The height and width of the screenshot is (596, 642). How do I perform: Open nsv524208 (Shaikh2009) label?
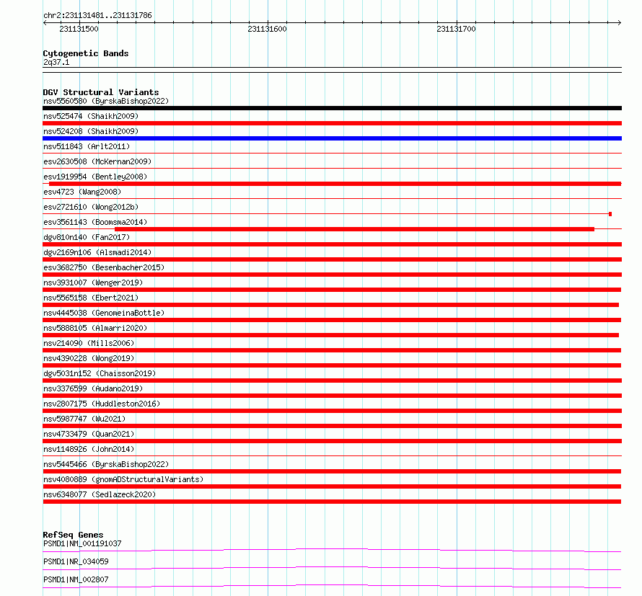click(x=91, y=131)
